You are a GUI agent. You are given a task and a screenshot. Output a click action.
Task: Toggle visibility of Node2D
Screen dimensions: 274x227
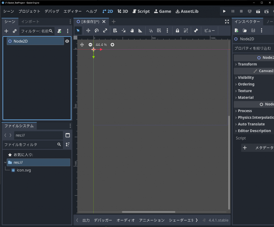[x=67, y=41]
